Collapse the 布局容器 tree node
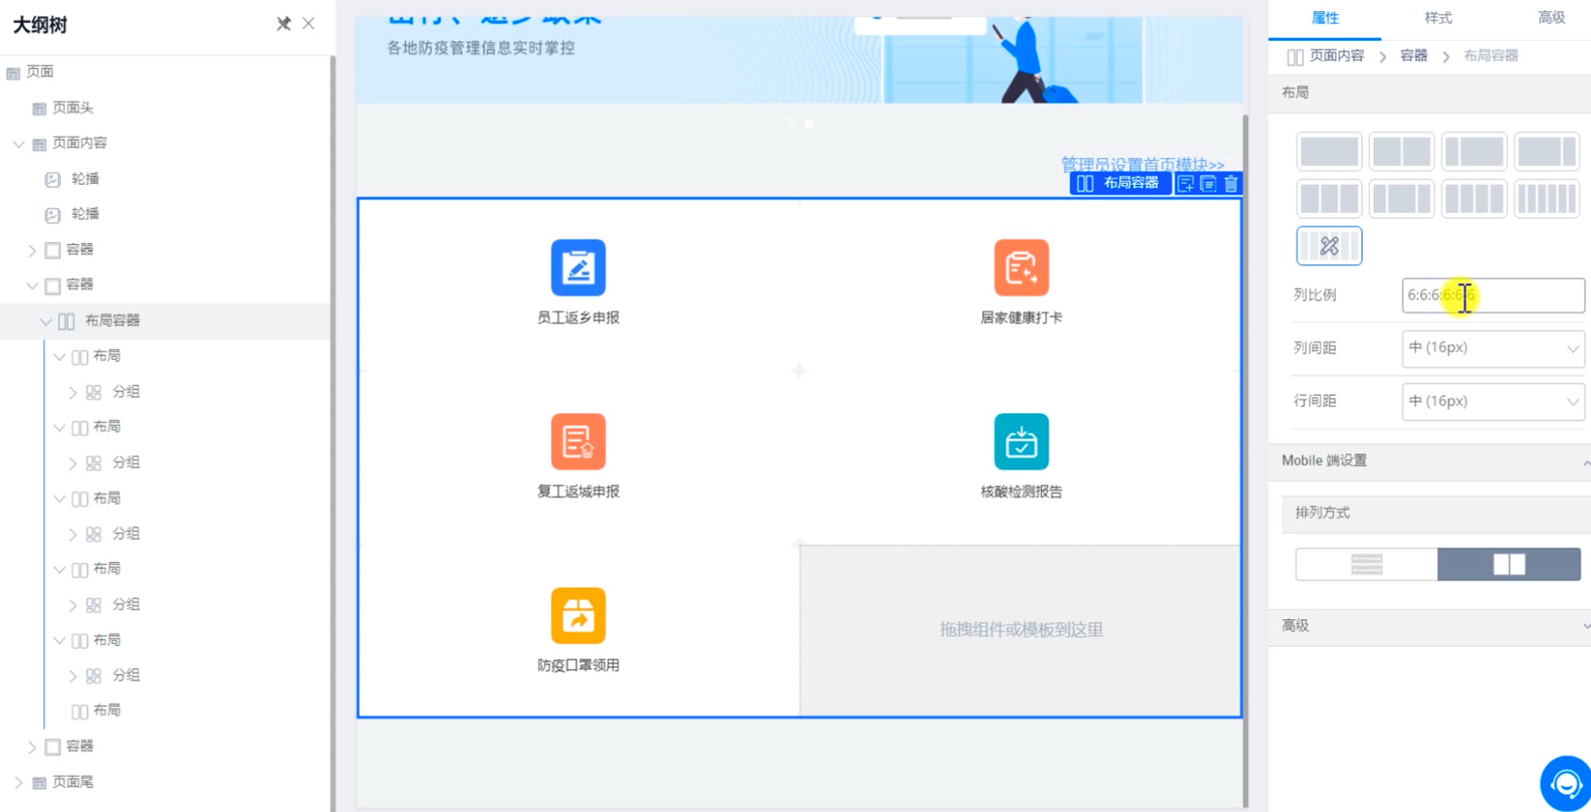 click(x=46, y=322)
